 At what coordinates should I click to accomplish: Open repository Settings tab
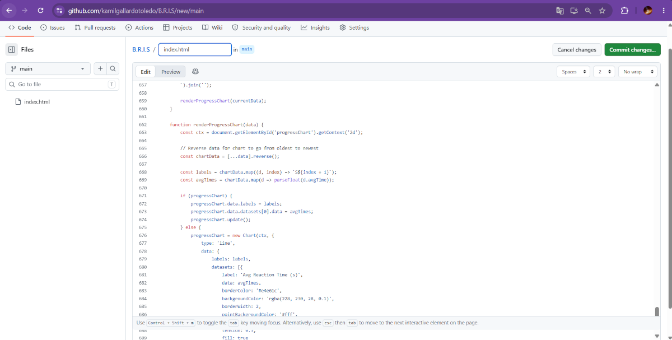[354, 27]
